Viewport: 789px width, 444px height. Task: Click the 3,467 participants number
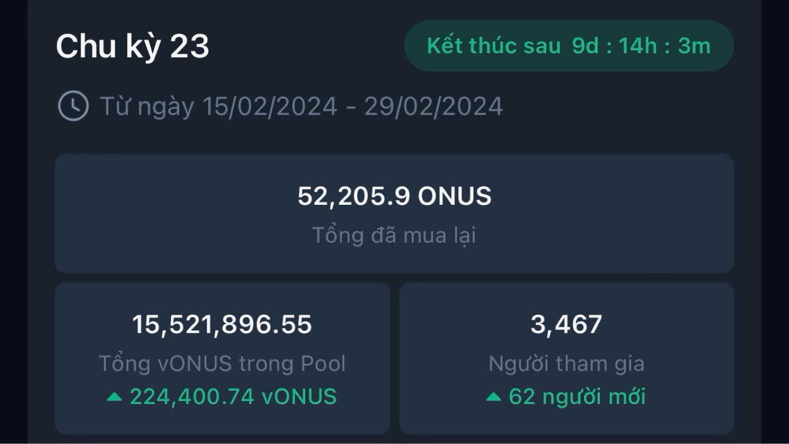coord(566,324)
